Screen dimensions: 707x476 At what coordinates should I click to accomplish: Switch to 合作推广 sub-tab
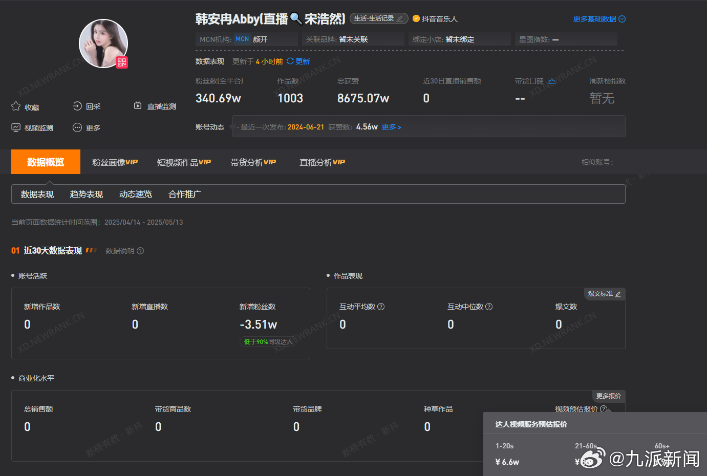tap(185, 194)
